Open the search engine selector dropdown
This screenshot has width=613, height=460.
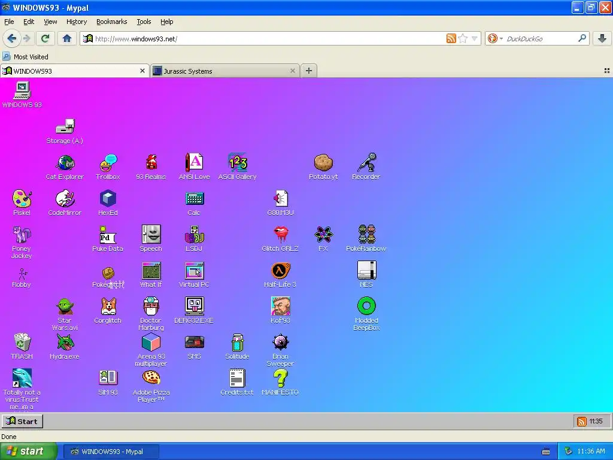point(494,38)
